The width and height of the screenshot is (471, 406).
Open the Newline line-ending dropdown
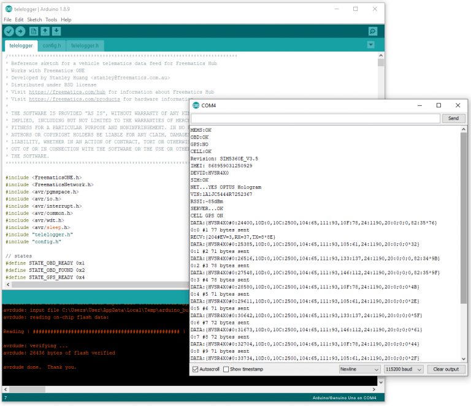pyautogui.click(x=359, y=369)
